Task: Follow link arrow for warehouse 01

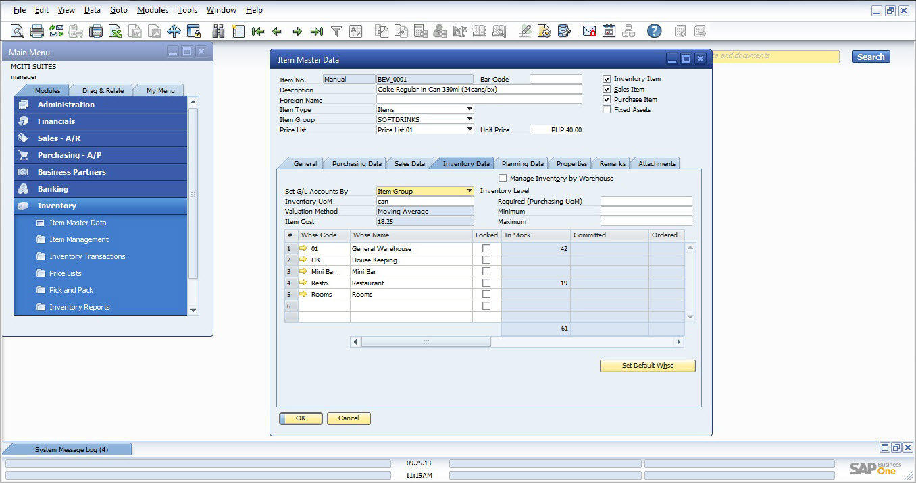Action: click(x=303, y=248)
